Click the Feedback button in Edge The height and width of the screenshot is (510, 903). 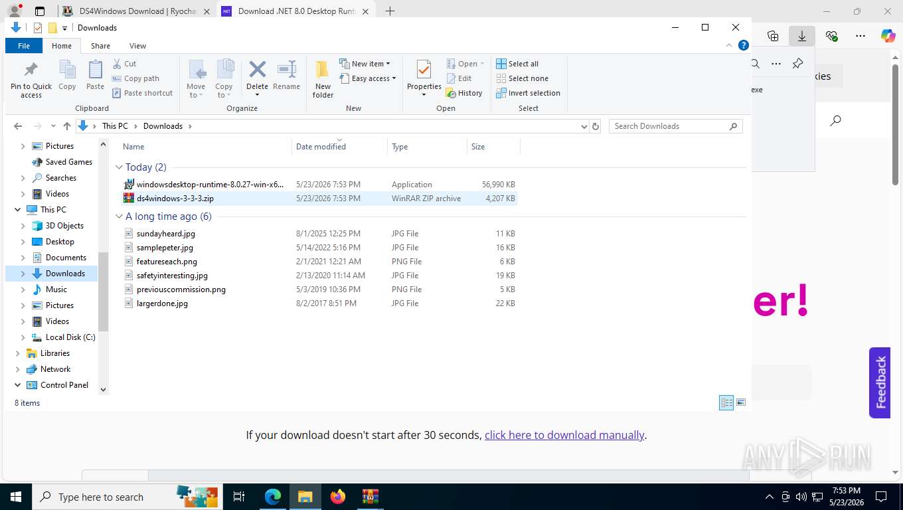click(880, 382)
